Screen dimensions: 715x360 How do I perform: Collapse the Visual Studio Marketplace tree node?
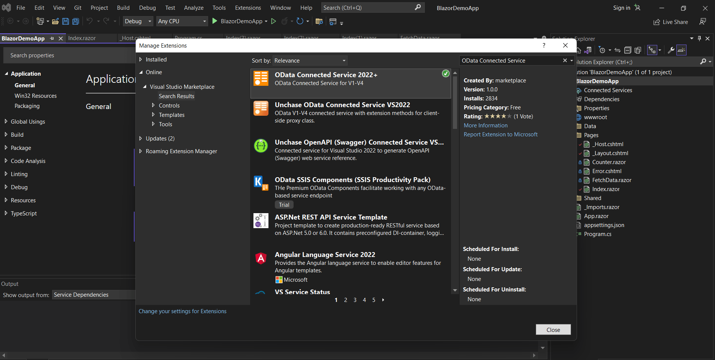[x=145, y=87]
